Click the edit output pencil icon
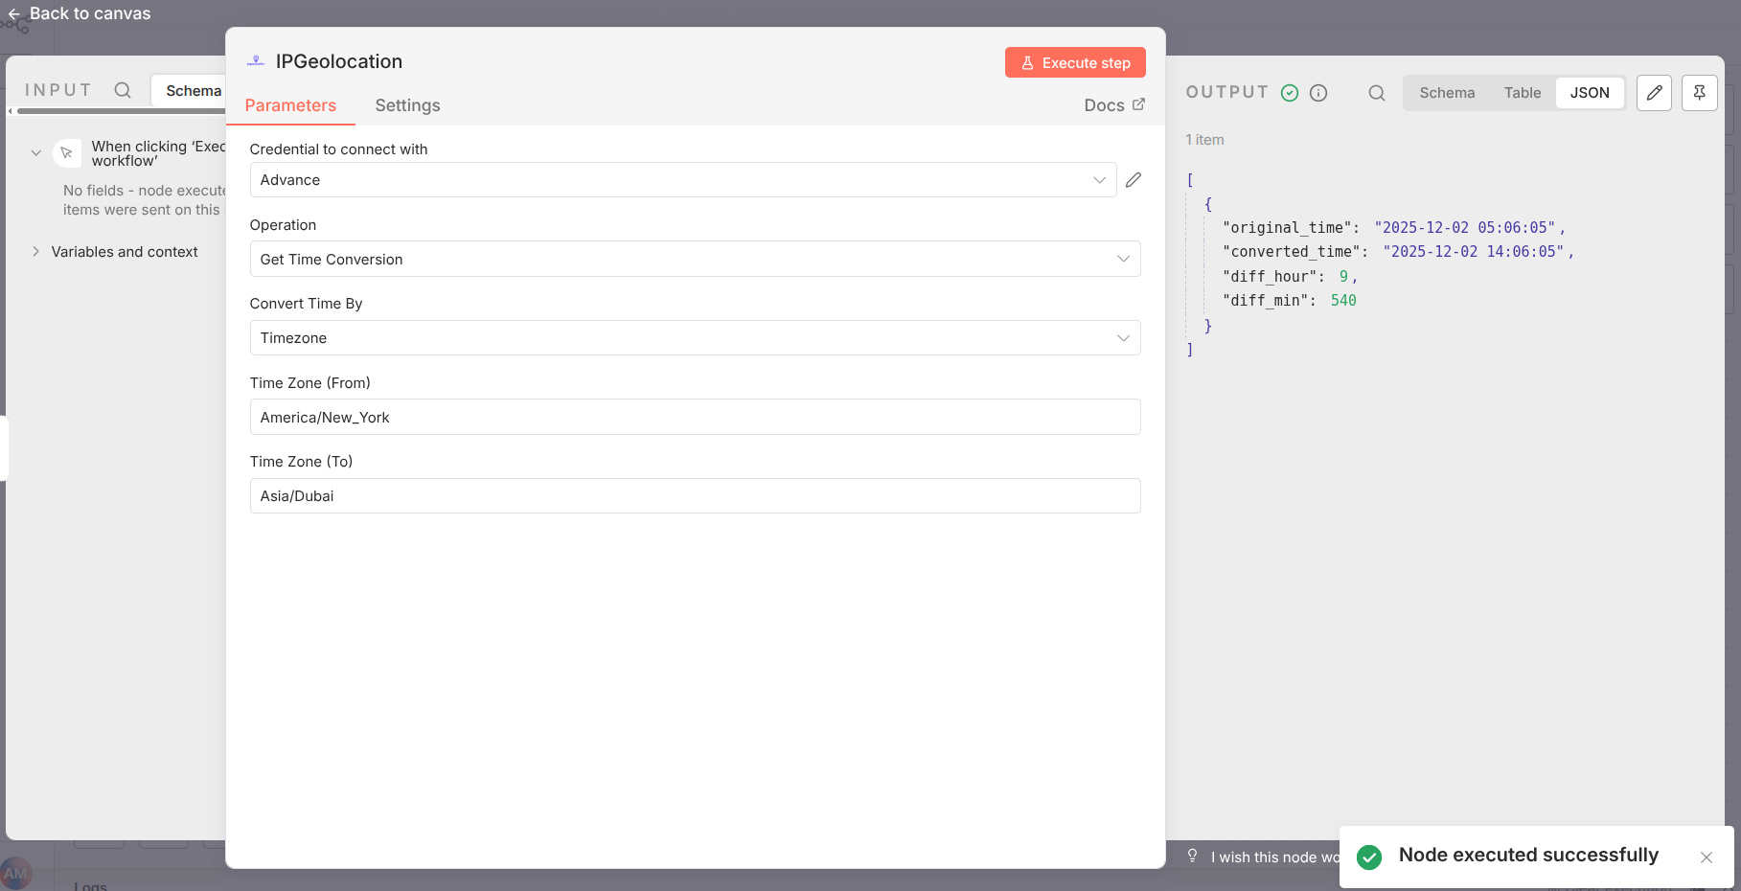The width and height of the screenshot is (1741, 891). coord(1654,93)
